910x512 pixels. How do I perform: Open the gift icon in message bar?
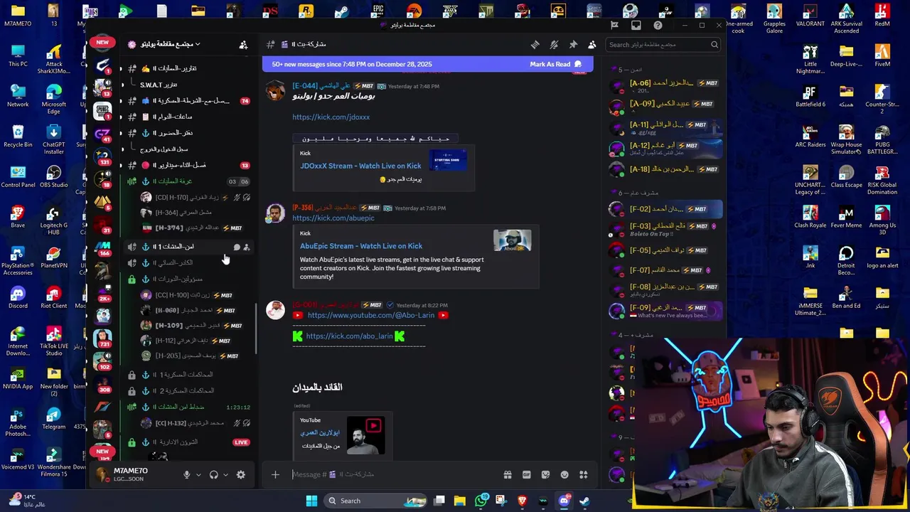tap(508, 474)
